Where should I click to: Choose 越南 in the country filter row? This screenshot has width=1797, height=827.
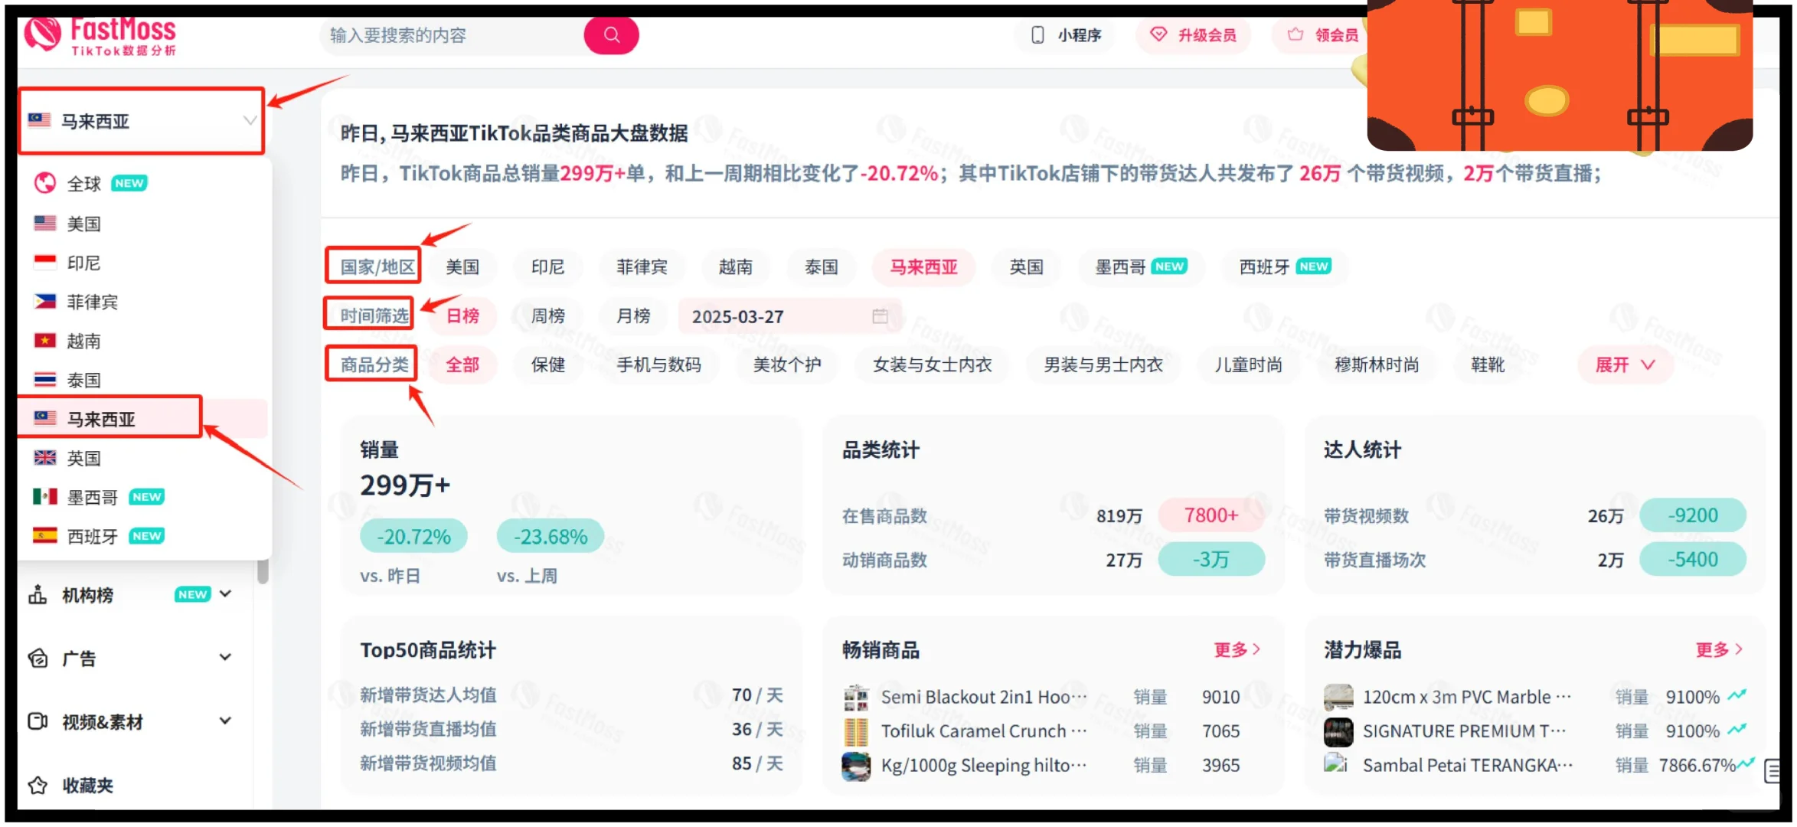click(735, 266)
